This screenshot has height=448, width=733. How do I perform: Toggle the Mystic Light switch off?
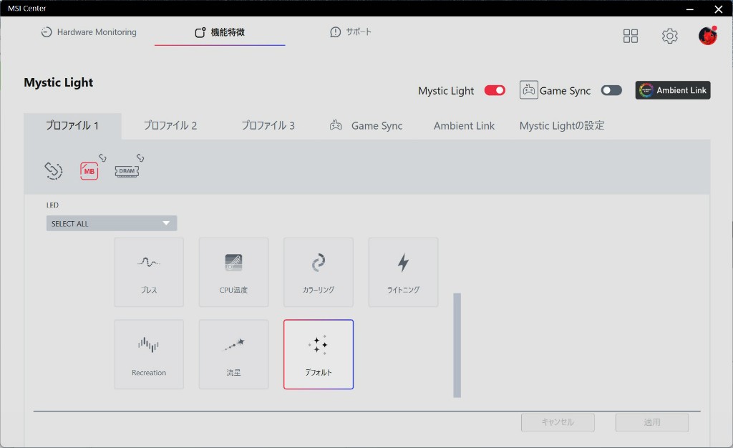pos(495,90)
